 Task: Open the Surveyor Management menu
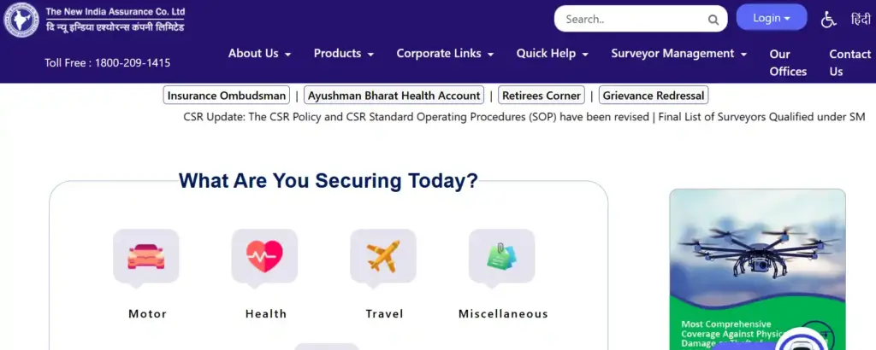pyautogui.click(x=679, y=53)
